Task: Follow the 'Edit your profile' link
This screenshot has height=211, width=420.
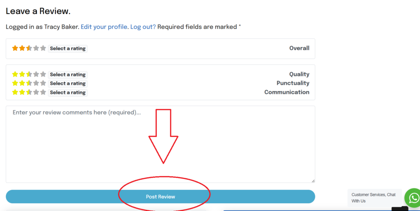Action: [105, 27]
